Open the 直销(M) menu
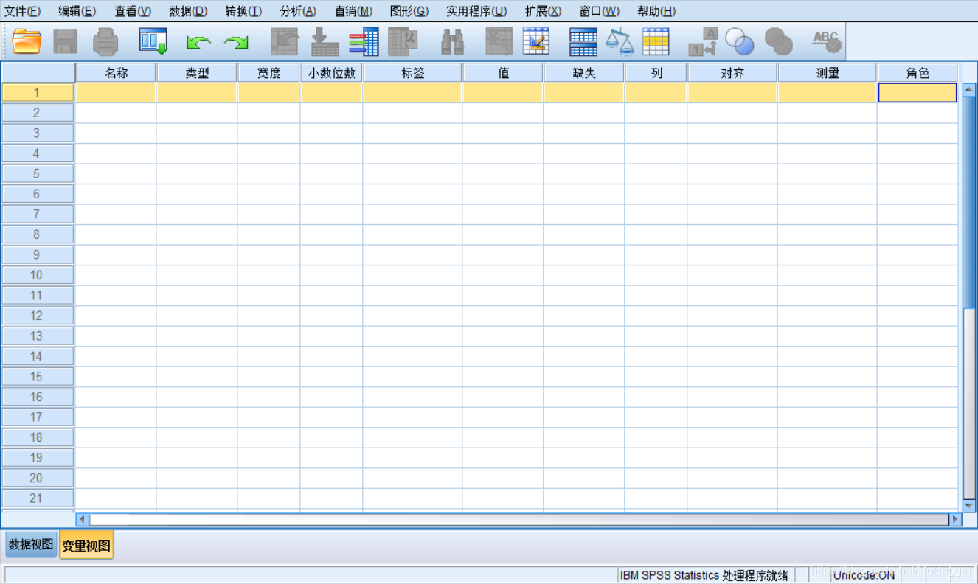 click(x=353, y=11)
